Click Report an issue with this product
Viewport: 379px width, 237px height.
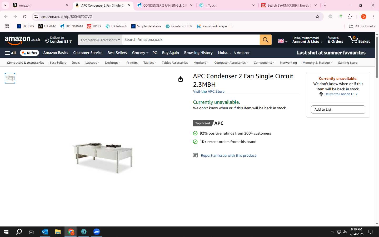[x=228, y=155]
